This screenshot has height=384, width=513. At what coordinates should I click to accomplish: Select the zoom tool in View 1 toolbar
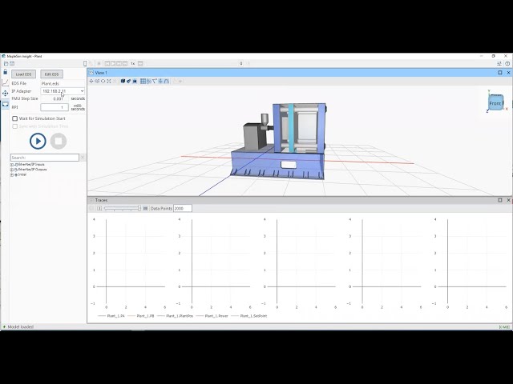click(x=97, y=81)
